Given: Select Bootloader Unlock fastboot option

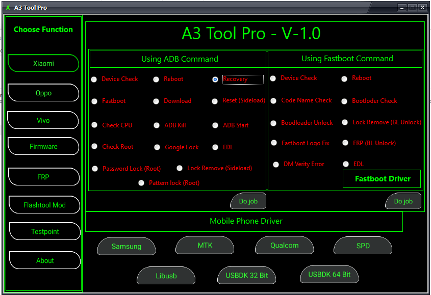Looking at the screenshot, I should click(274, 123).
